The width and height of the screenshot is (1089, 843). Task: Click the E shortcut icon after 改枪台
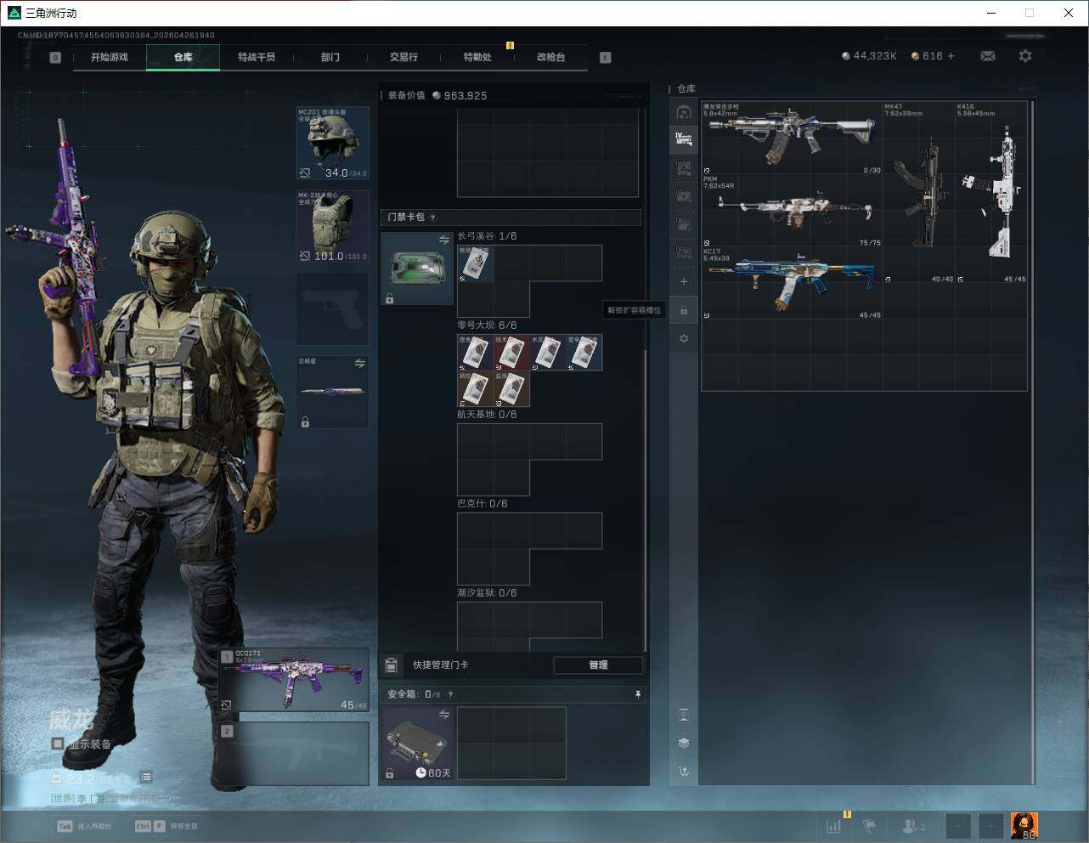coord(606,58)
